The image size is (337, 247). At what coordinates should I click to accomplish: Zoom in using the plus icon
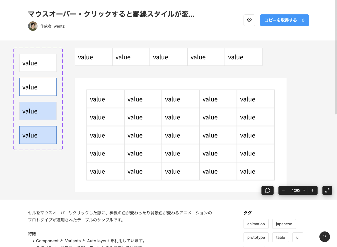pyautogui.click(x=312, y=190)
